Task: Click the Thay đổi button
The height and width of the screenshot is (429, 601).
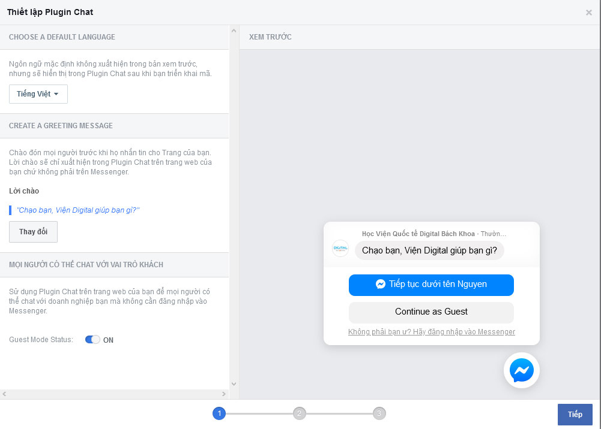Action: (x=34, y=232)
